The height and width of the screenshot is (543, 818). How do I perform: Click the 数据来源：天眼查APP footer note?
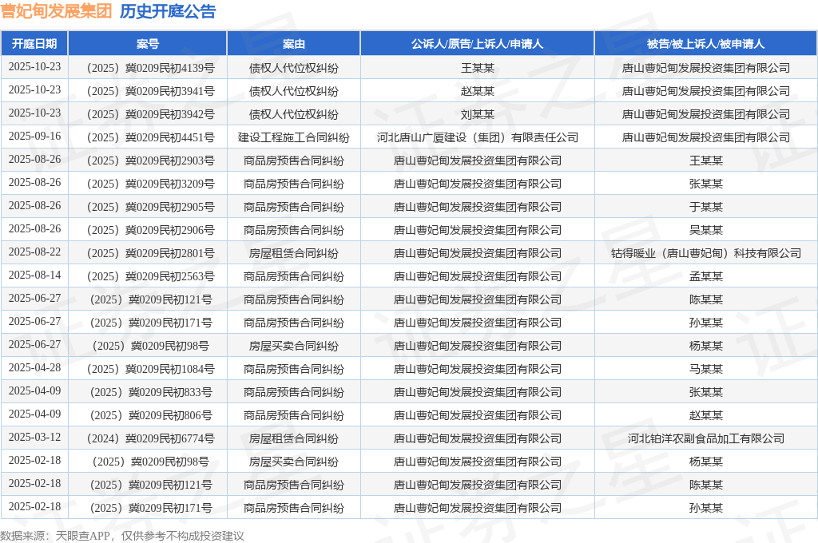point(122,536)
